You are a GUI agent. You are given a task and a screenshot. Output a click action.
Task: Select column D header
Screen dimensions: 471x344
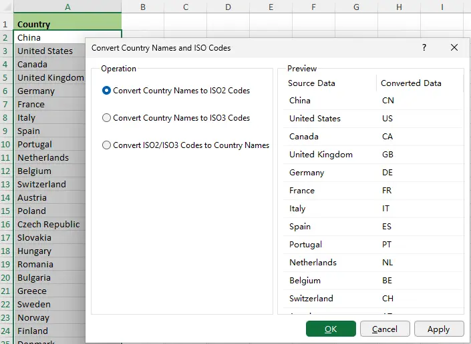tap(228, 7)
